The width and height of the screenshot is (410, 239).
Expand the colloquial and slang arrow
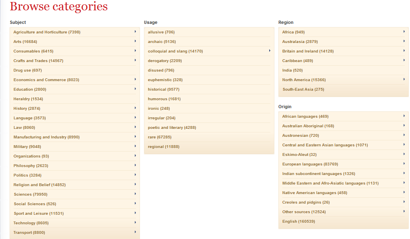click(270, 51)
